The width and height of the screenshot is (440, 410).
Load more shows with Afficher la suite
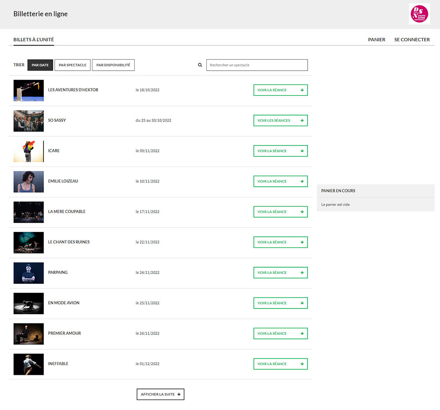point(160,395)
